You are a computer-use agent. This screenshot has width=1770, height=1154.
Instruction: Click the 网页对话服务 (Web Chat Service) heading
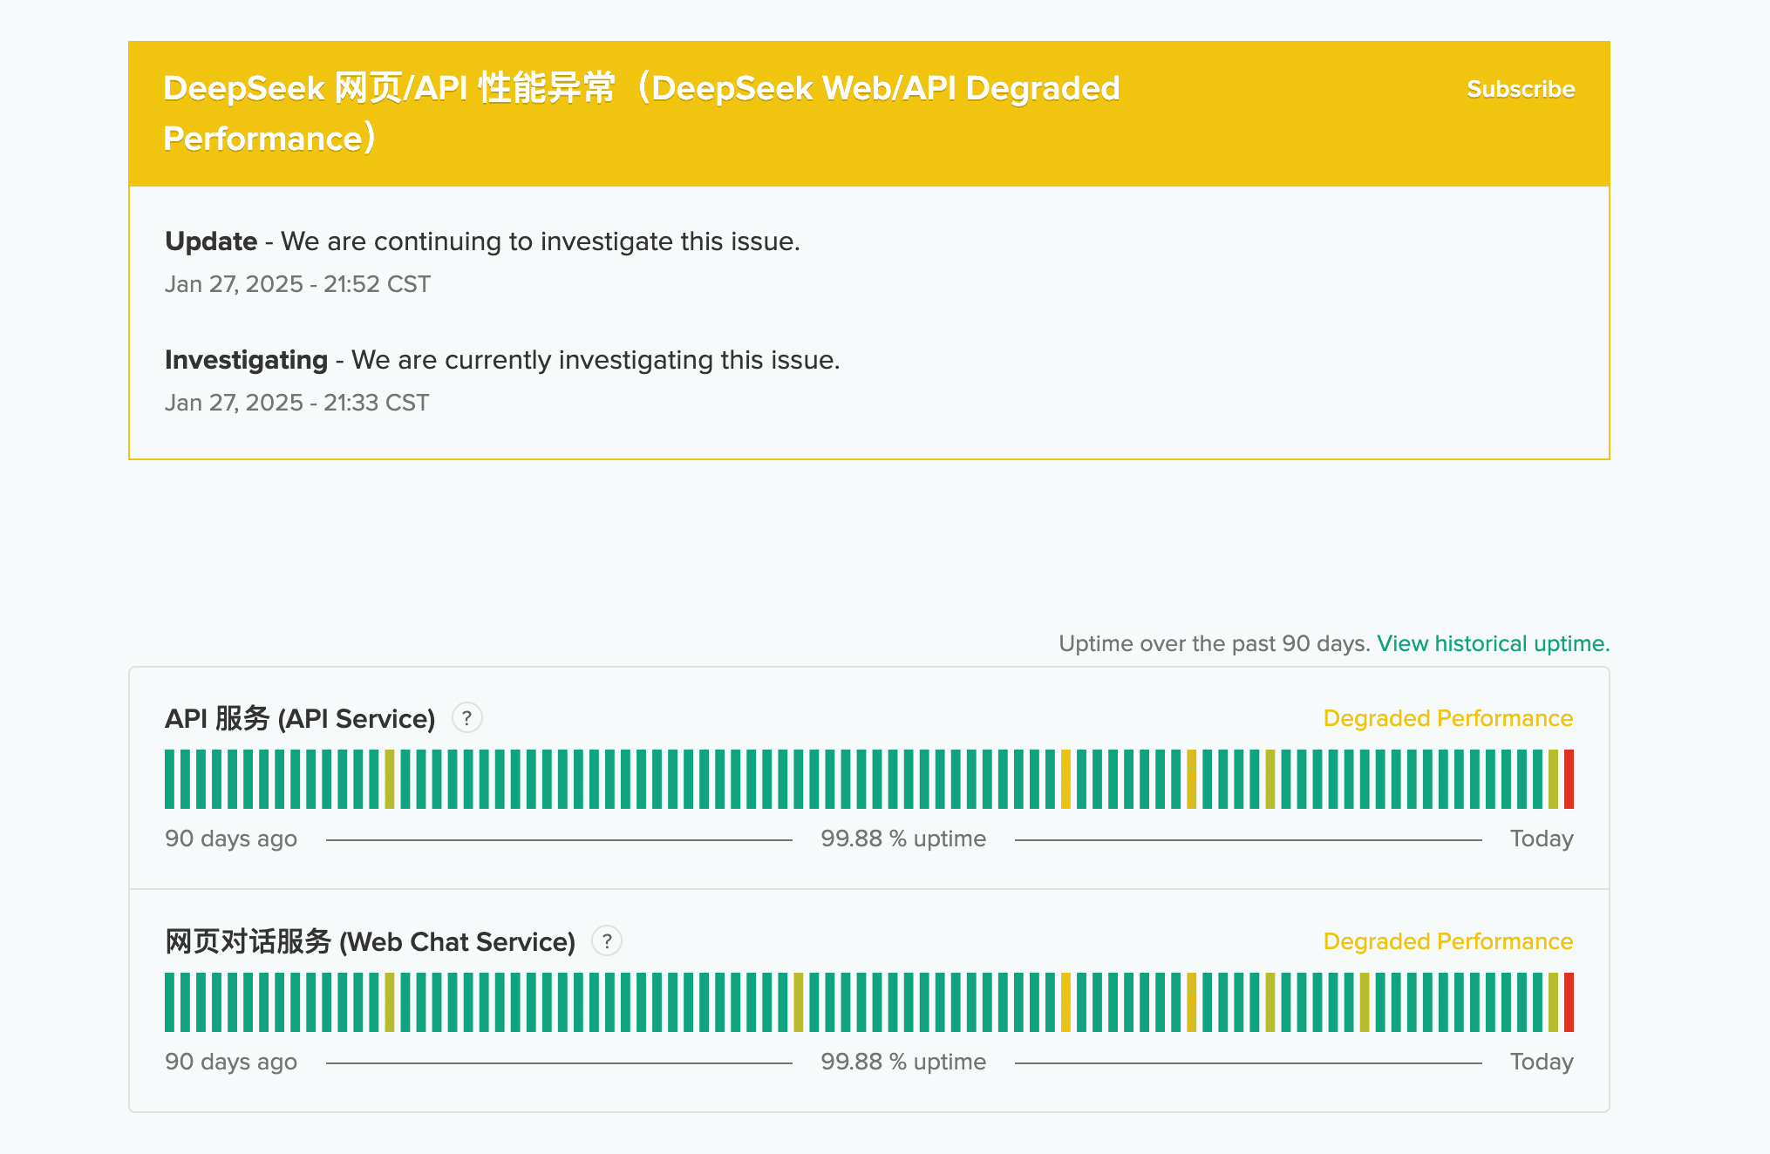[370, 941]
